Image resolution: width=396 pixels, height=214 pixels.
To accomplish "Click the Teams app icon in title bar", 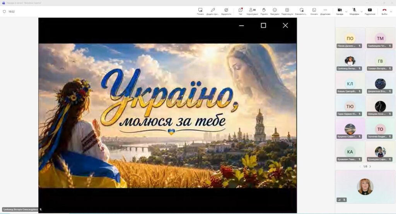I will tap(3, 3).
